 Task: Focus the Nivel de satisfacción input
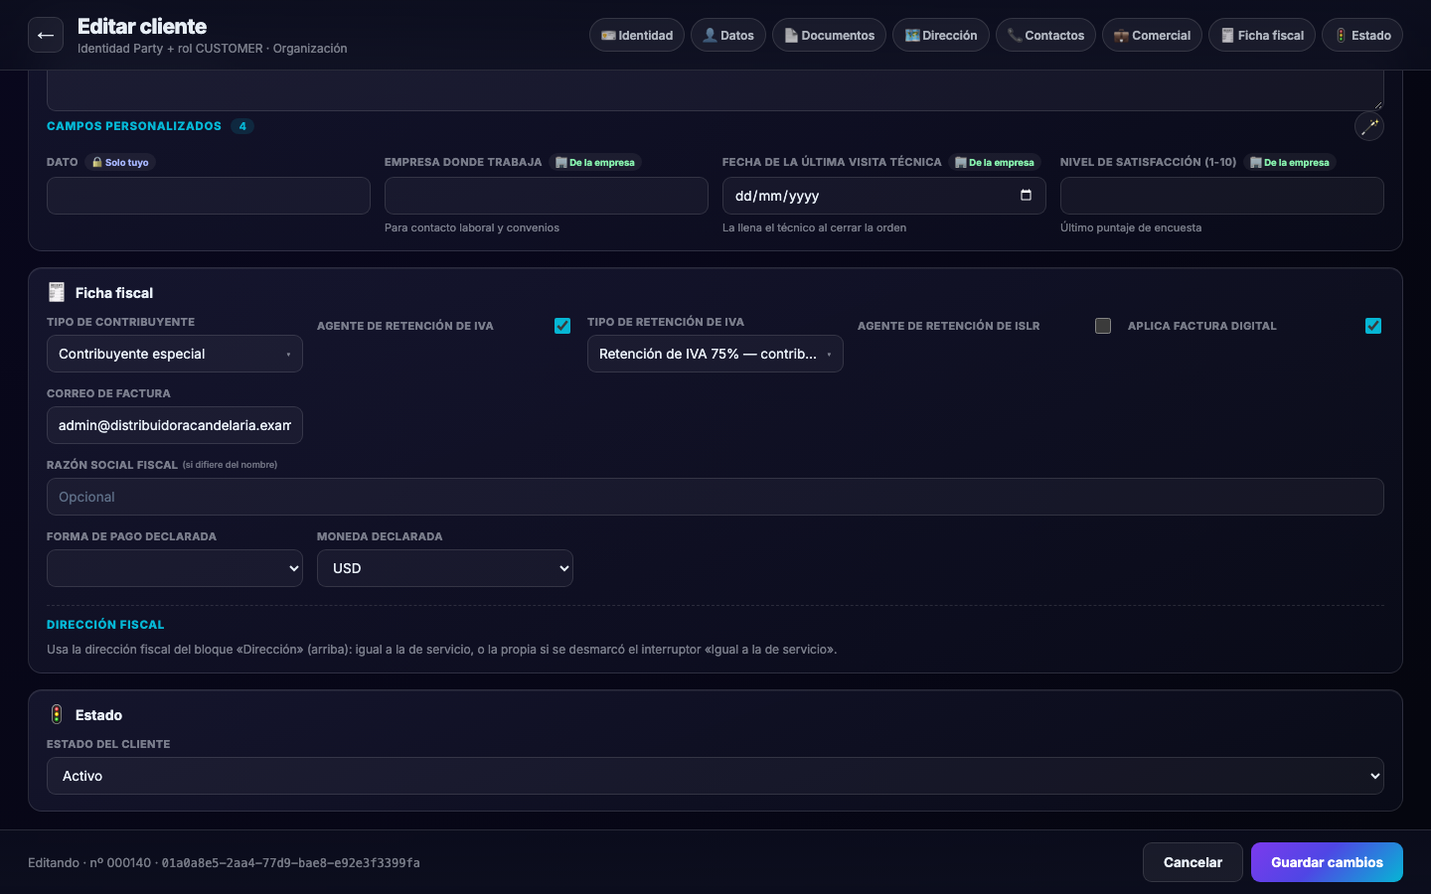pos(1222,196)
